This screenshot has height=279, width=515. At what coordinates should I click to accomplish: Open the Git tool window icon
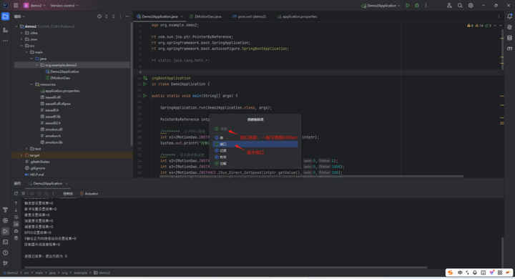coord(5,263)
